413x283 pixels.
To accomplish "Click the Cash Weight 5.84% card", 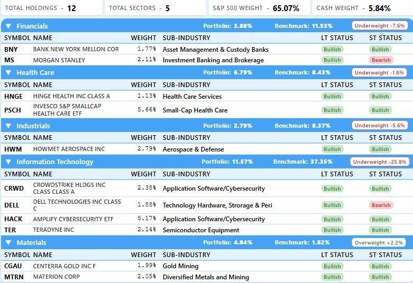I will click(x=362, y=8).
